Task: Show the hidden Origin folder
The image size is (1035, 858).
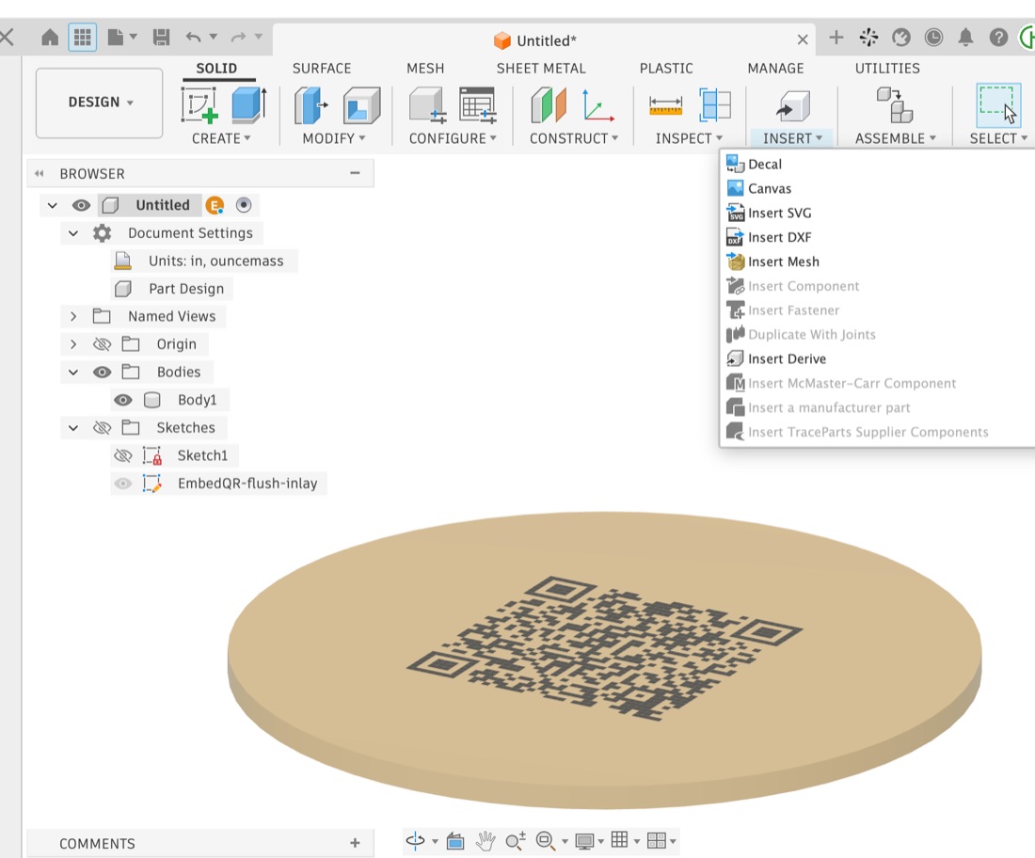Action: coord(102,344)
